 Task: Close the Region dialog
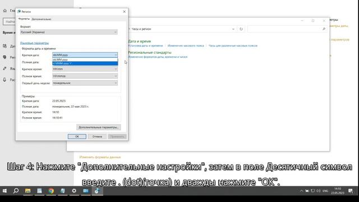coord(124,11)
